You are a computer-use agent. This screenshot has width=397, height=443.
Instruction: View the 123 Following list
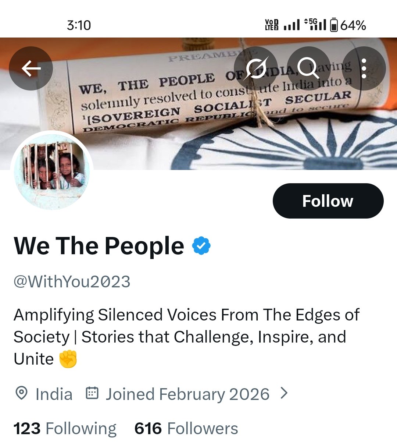(65, 429)
